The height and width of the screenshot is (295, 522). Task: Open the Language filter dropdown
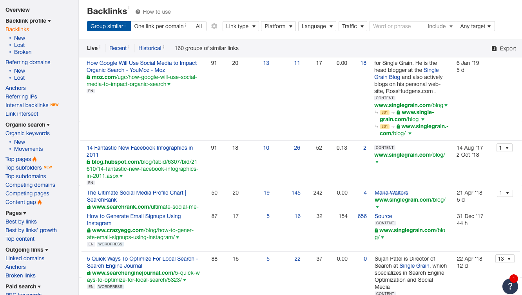click(x=317, y=26)
